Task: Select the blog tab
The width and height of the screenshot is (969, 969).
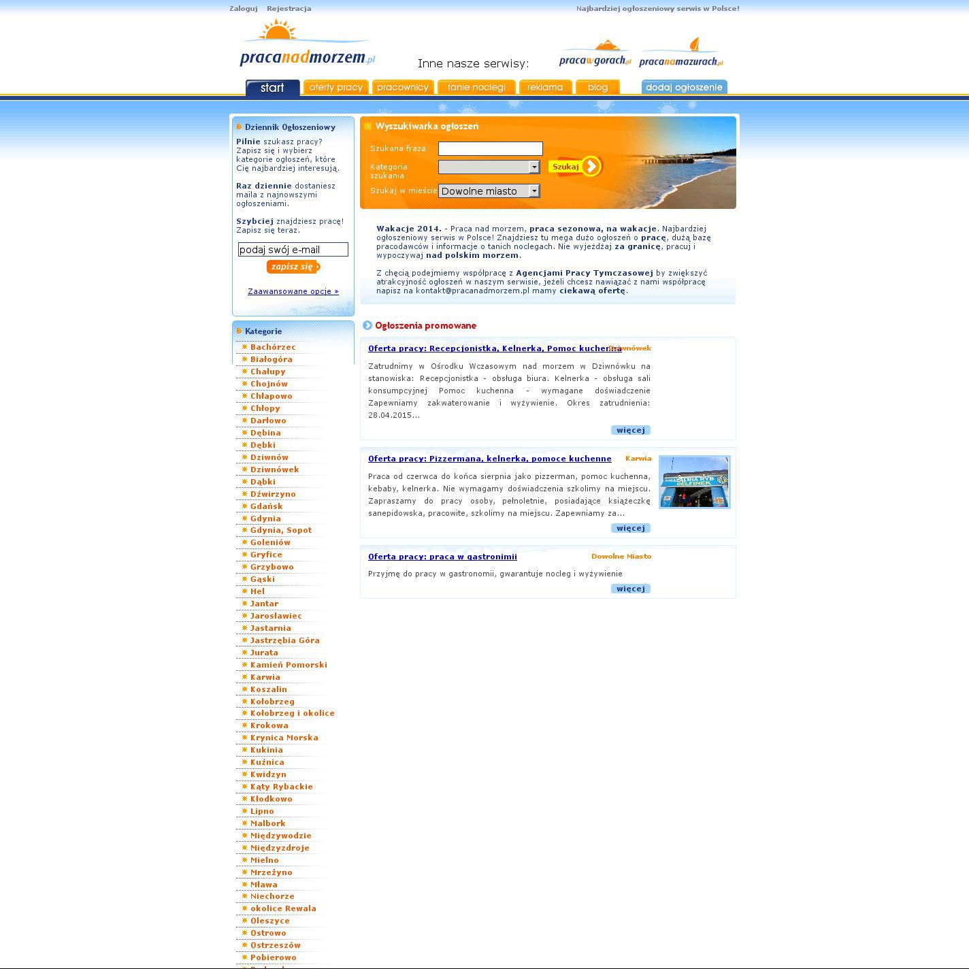Action: click(x=597, y=88)
